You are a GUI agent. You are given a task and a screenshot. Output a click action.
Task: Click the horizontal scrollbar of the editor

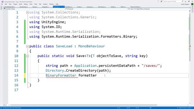click(84, 105)
